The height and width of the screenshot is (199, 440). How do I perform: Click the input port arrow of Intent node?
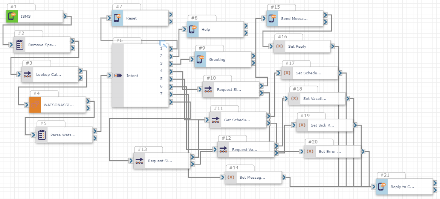(x=109, y=75)
